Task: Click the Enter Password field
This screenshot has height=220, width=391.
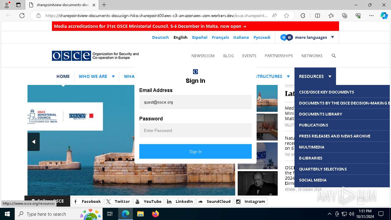Action: tap(195, 130)
